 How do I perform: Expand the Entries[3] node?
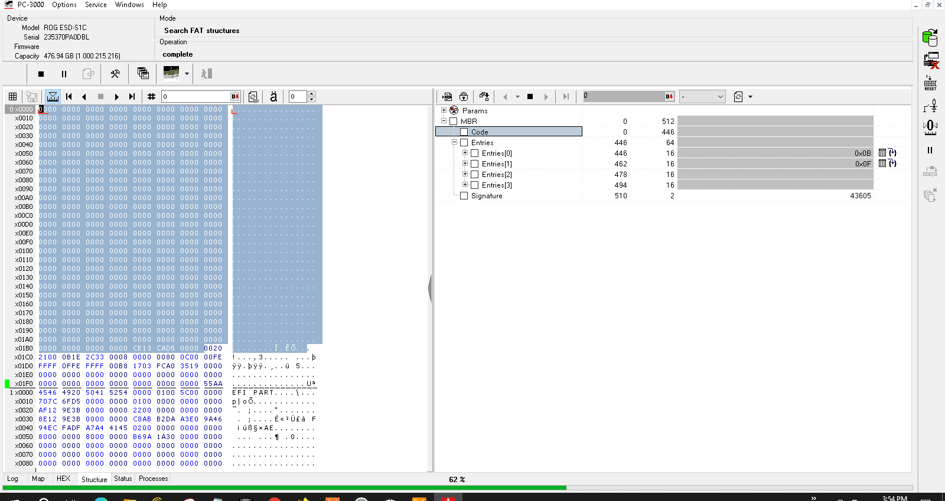465,185
